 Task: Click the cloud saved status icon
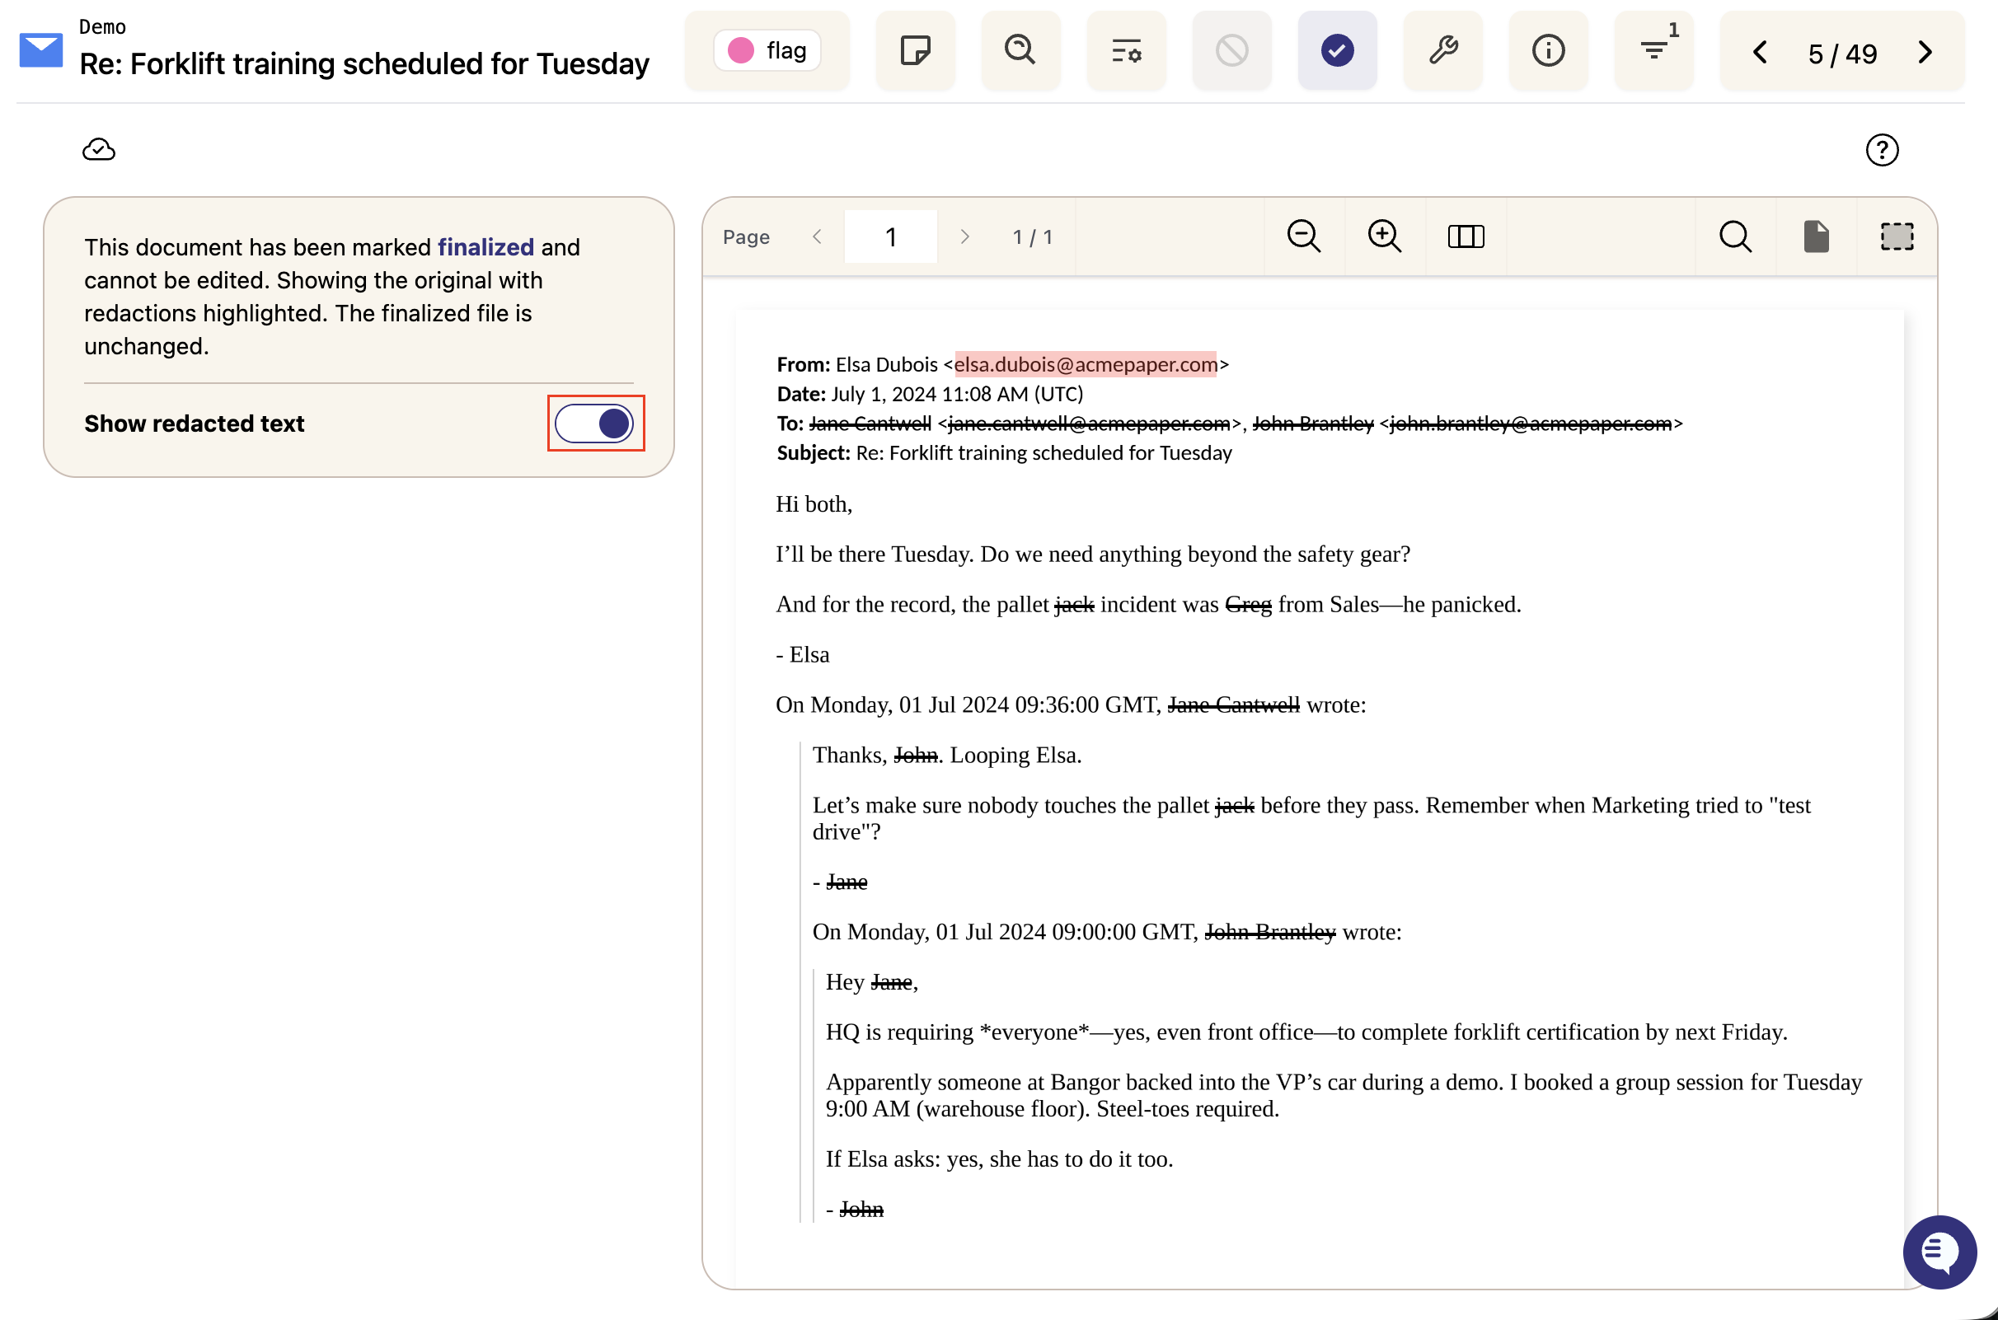tap(99, 150)
